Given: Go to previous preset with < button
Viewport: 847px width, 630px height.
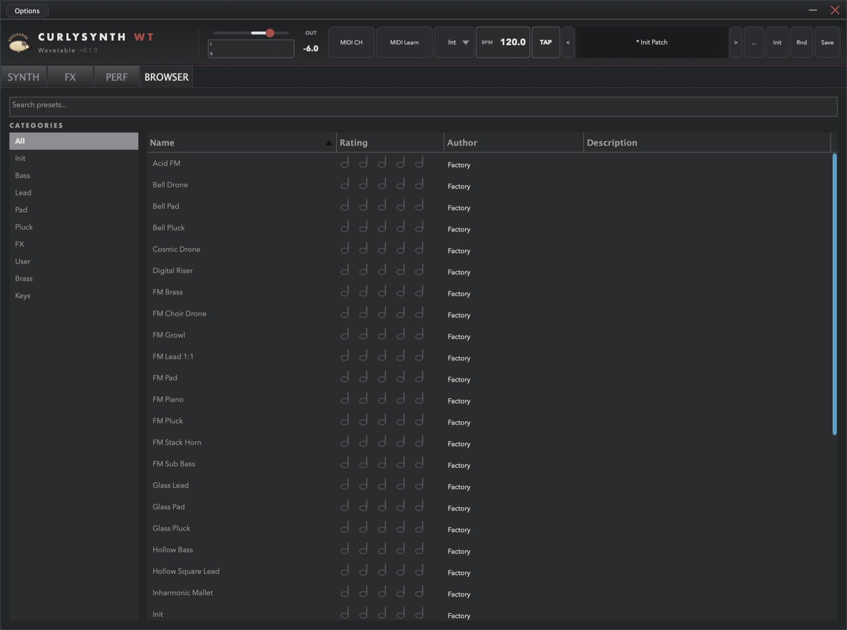Looking at the screenshot, I should [x=568, y=42].
